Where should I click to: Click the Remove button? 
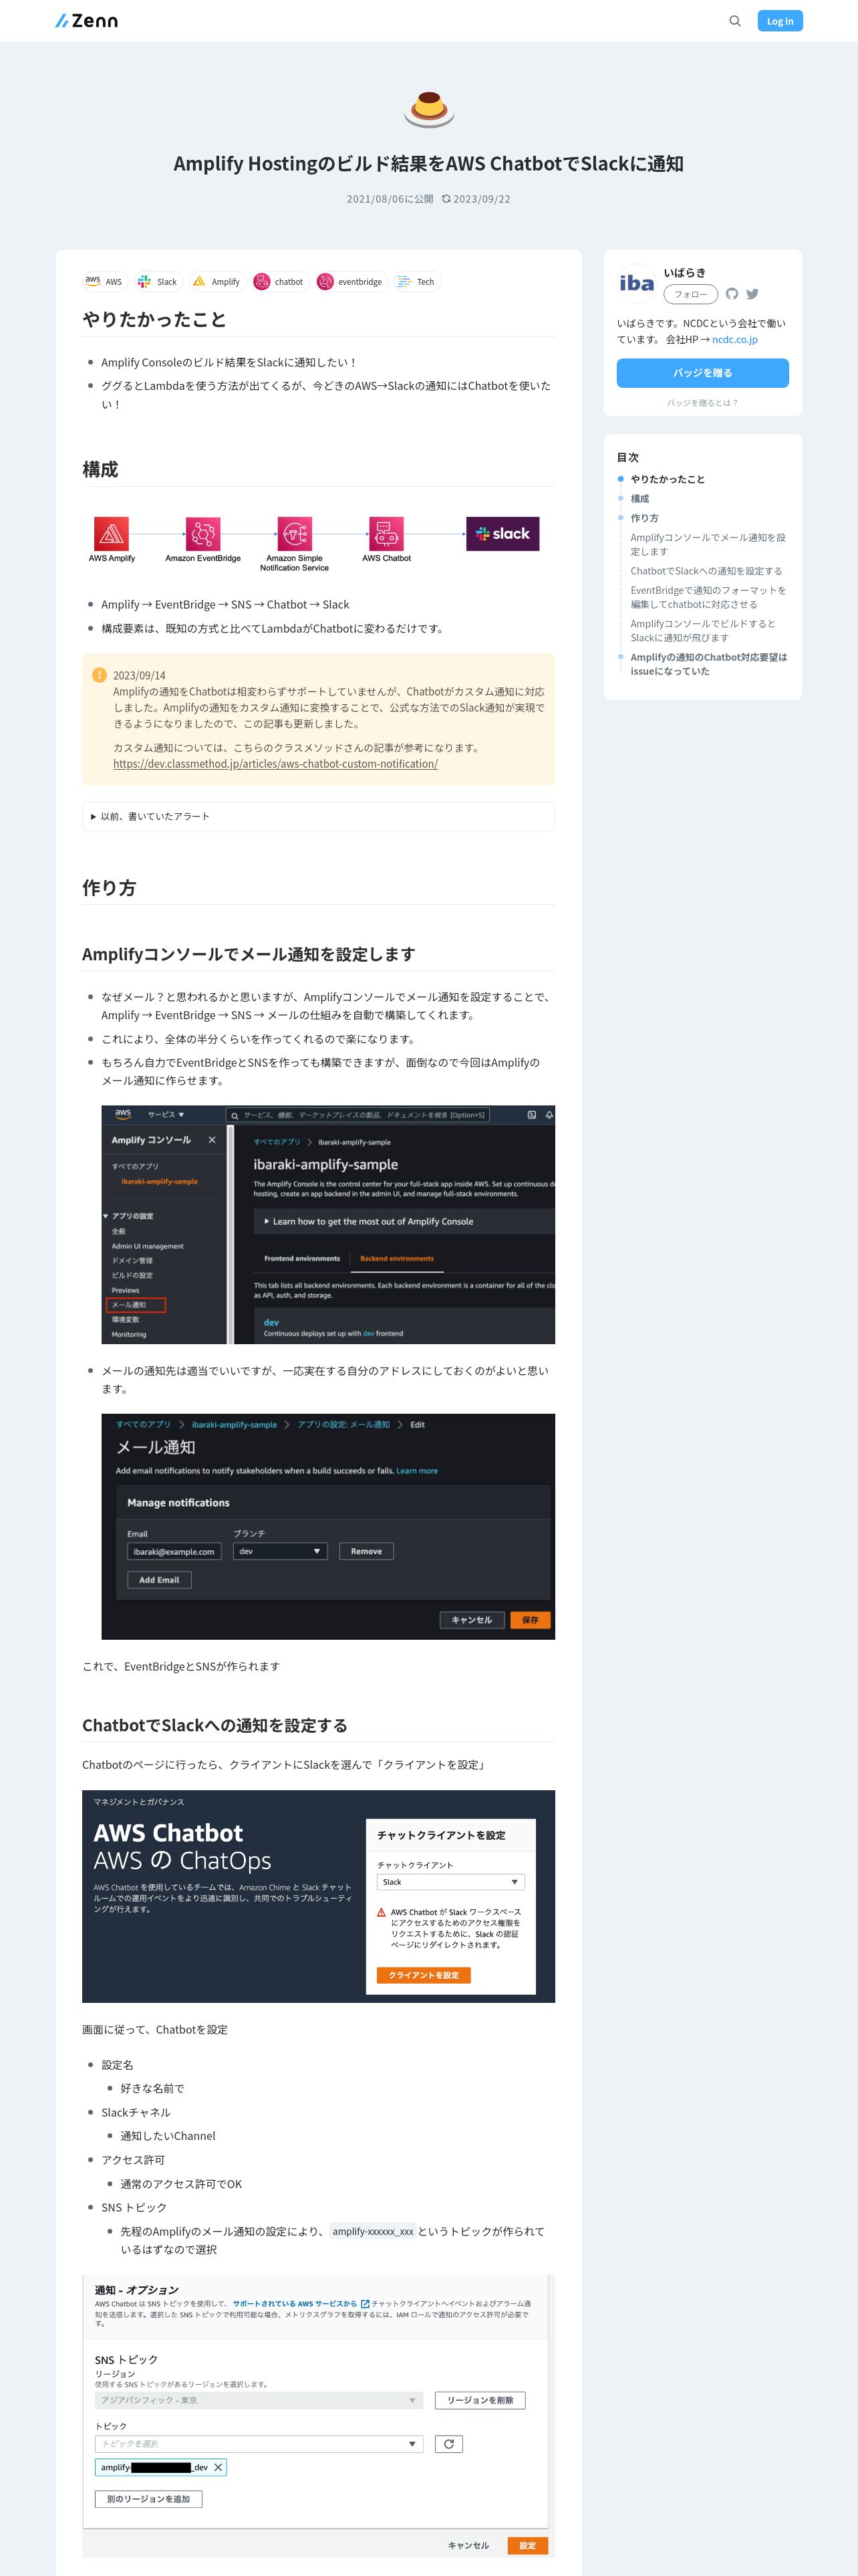click(367, 1551)
